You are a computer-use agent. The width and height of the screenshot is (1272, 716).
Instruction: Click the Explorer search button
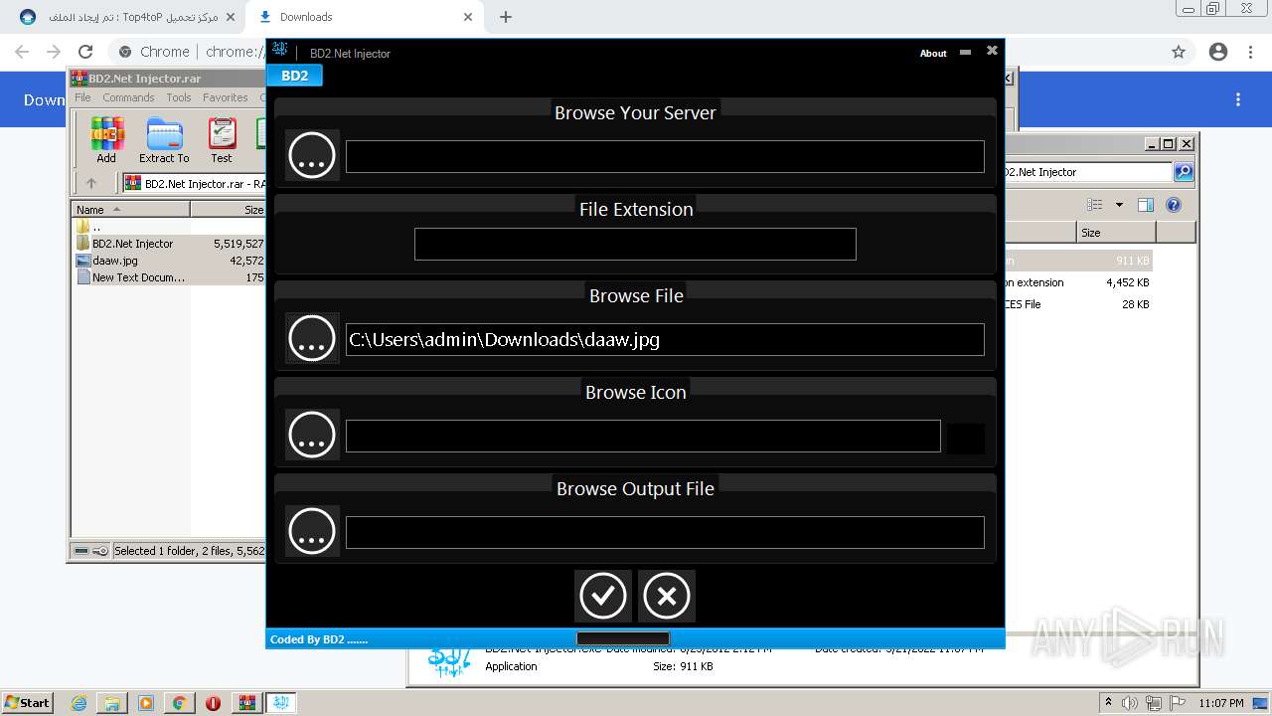[x=1184, y=172]
